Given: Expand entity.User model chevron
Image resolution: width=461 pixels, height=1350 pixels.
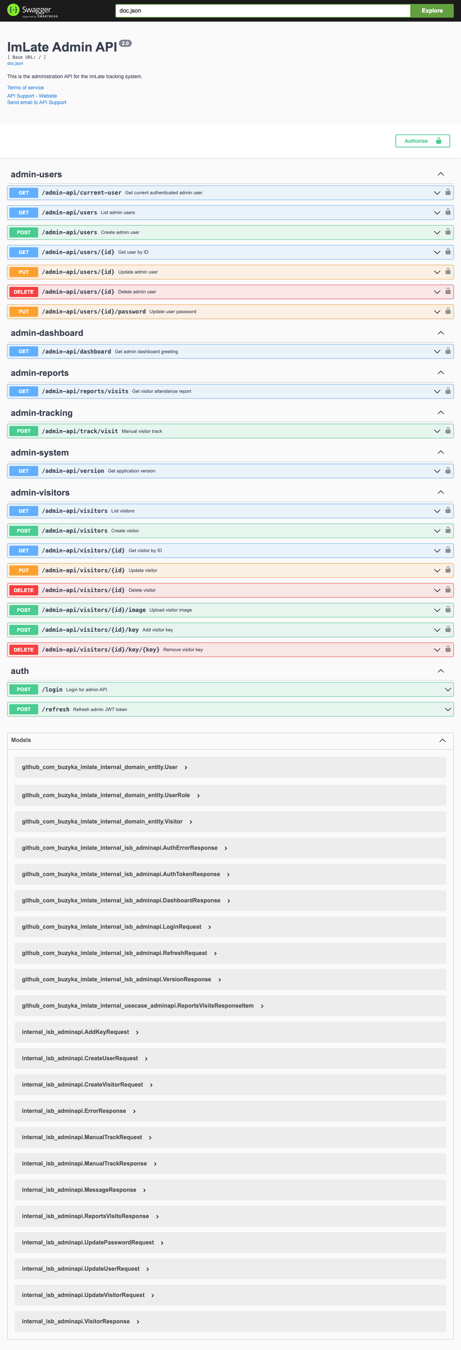Looking at the screenshot, I should pos(186,768).
